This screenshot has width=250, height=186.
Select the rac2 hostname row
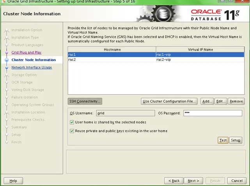111,60
